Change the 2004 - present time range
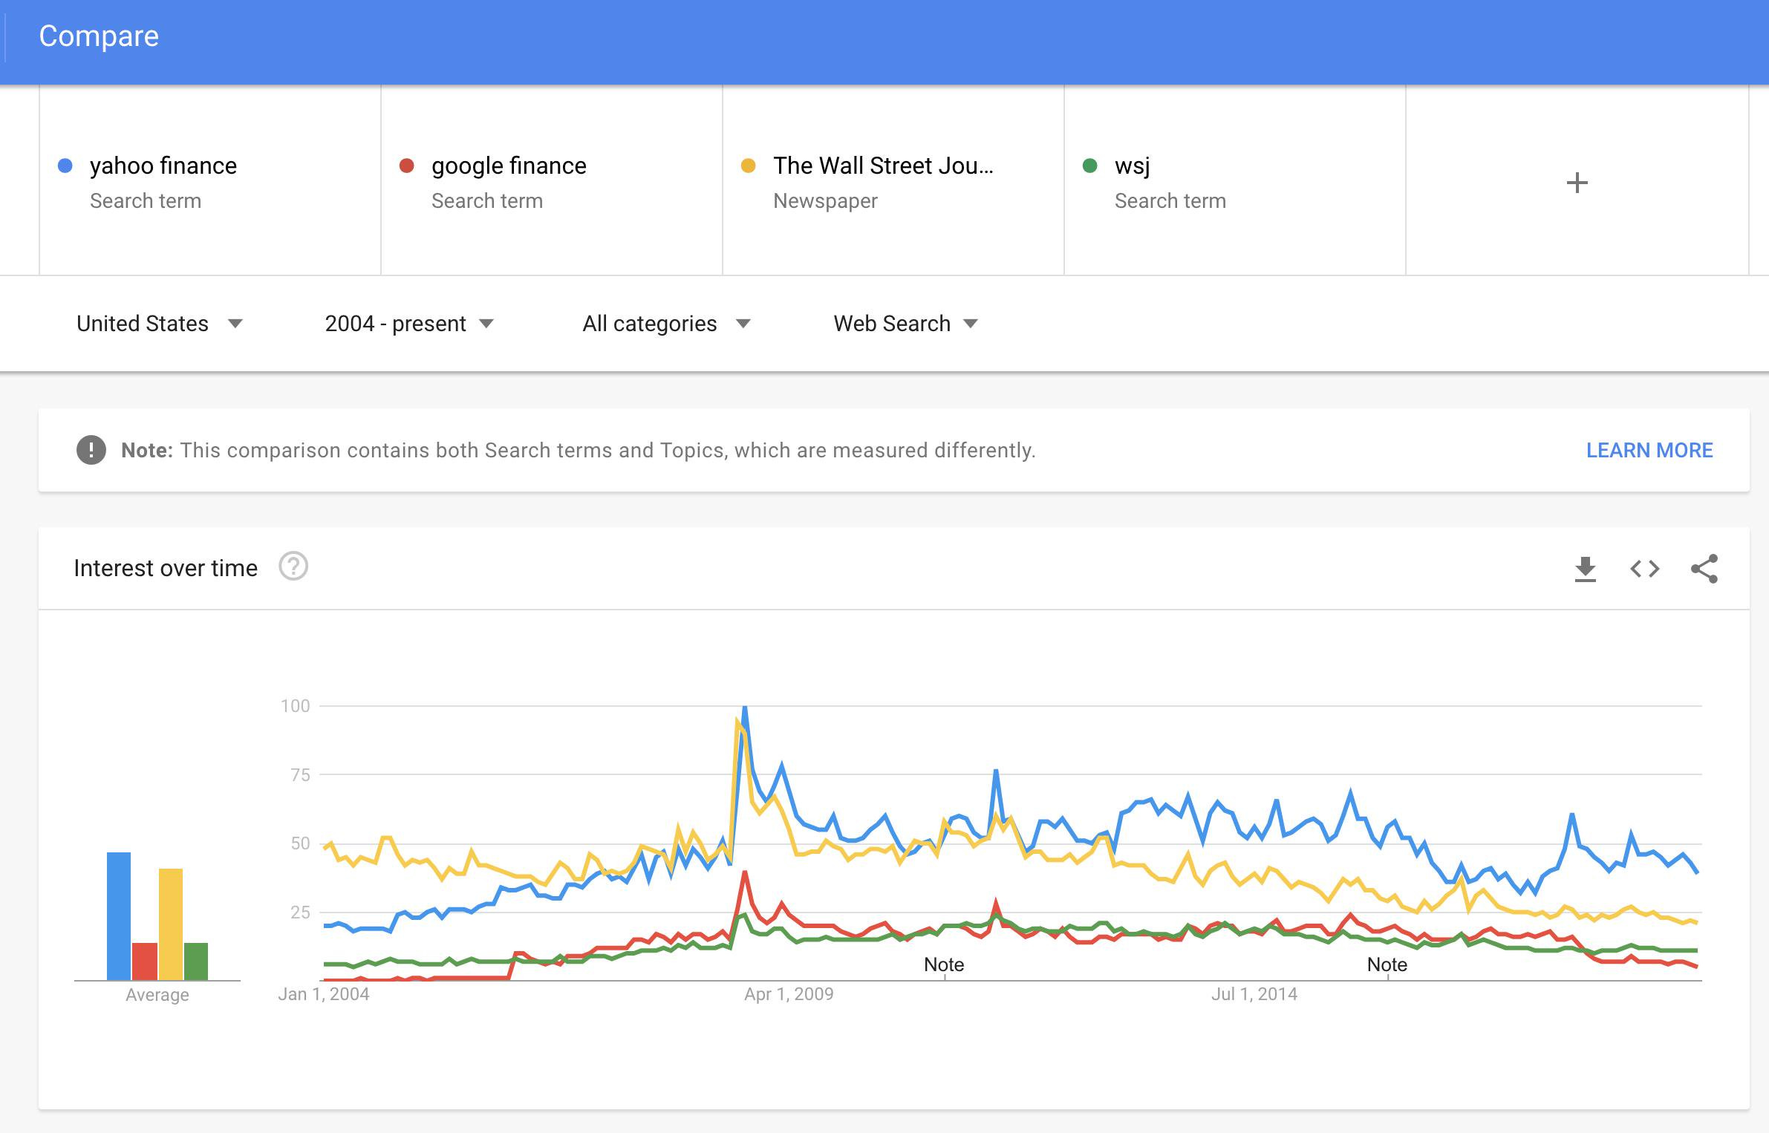The height and width of the screenshot is (1133, 1769). click(409, 324)
